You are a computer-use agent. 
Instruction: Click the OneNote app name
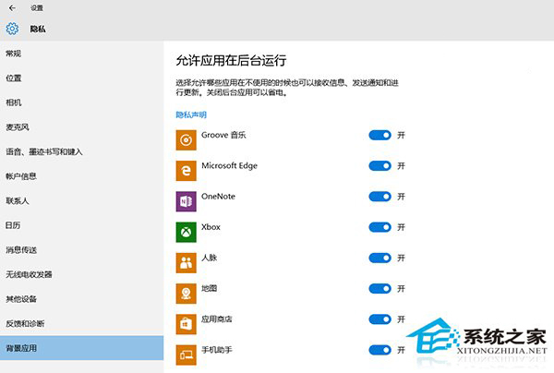click(x=218, y=197)
